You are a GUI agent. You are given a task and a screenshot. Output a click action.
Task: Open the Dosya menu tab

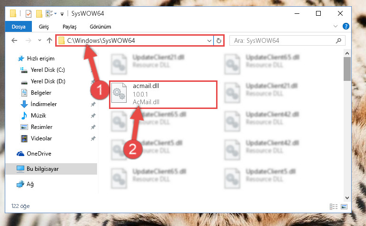19,27
